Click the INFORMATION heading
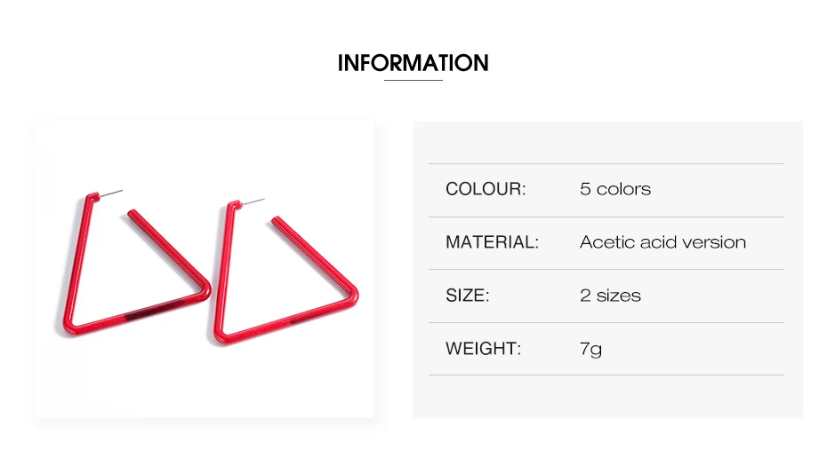 [413, 63]
